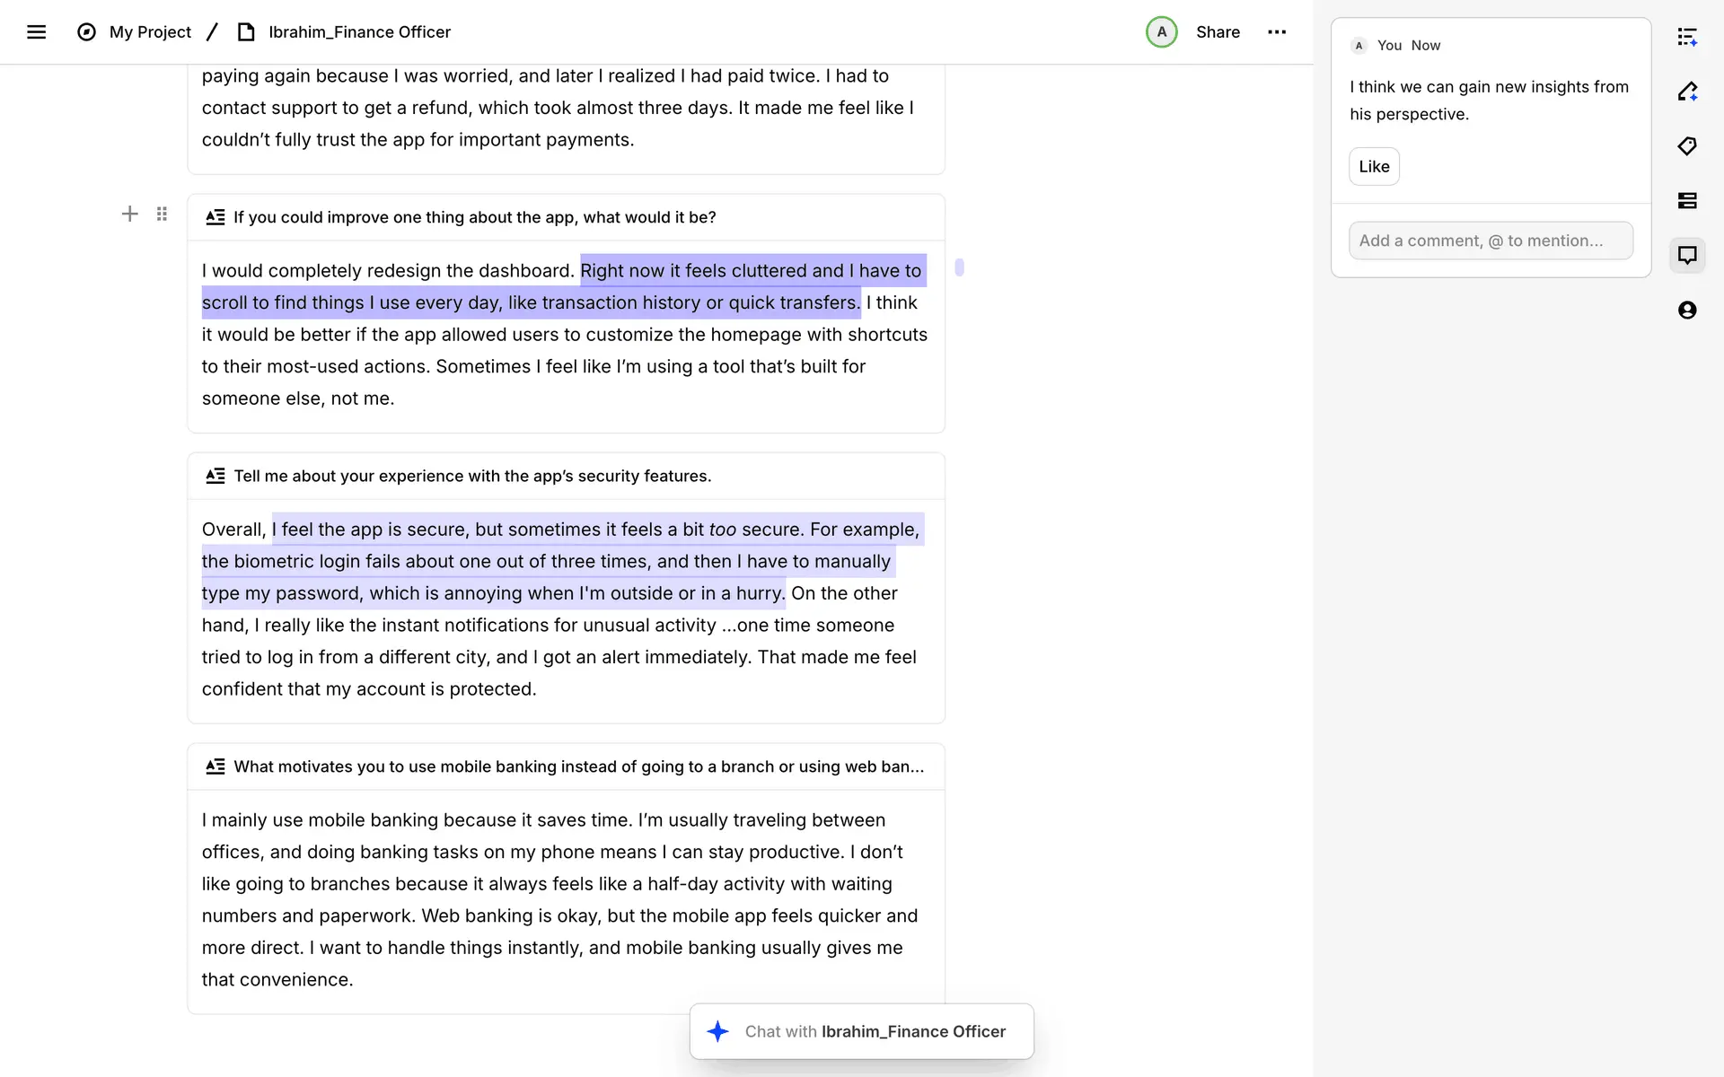
Task: Like the comment from You
Action: click(x=1373, y=167)
